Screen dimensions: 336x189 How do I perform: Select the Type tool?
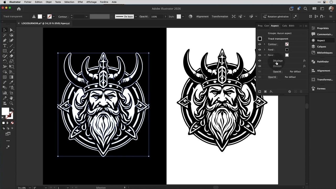point(5,46)
